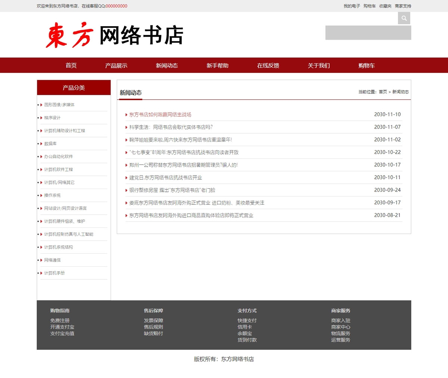The width and height of the screenshot is (448, 378).
Task: Click footer link 快捷支付
Action: [247, 320]
